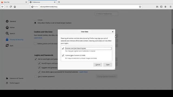Click Clear button in dialog
The image size is (173, 97).
[x=108, y=65]
